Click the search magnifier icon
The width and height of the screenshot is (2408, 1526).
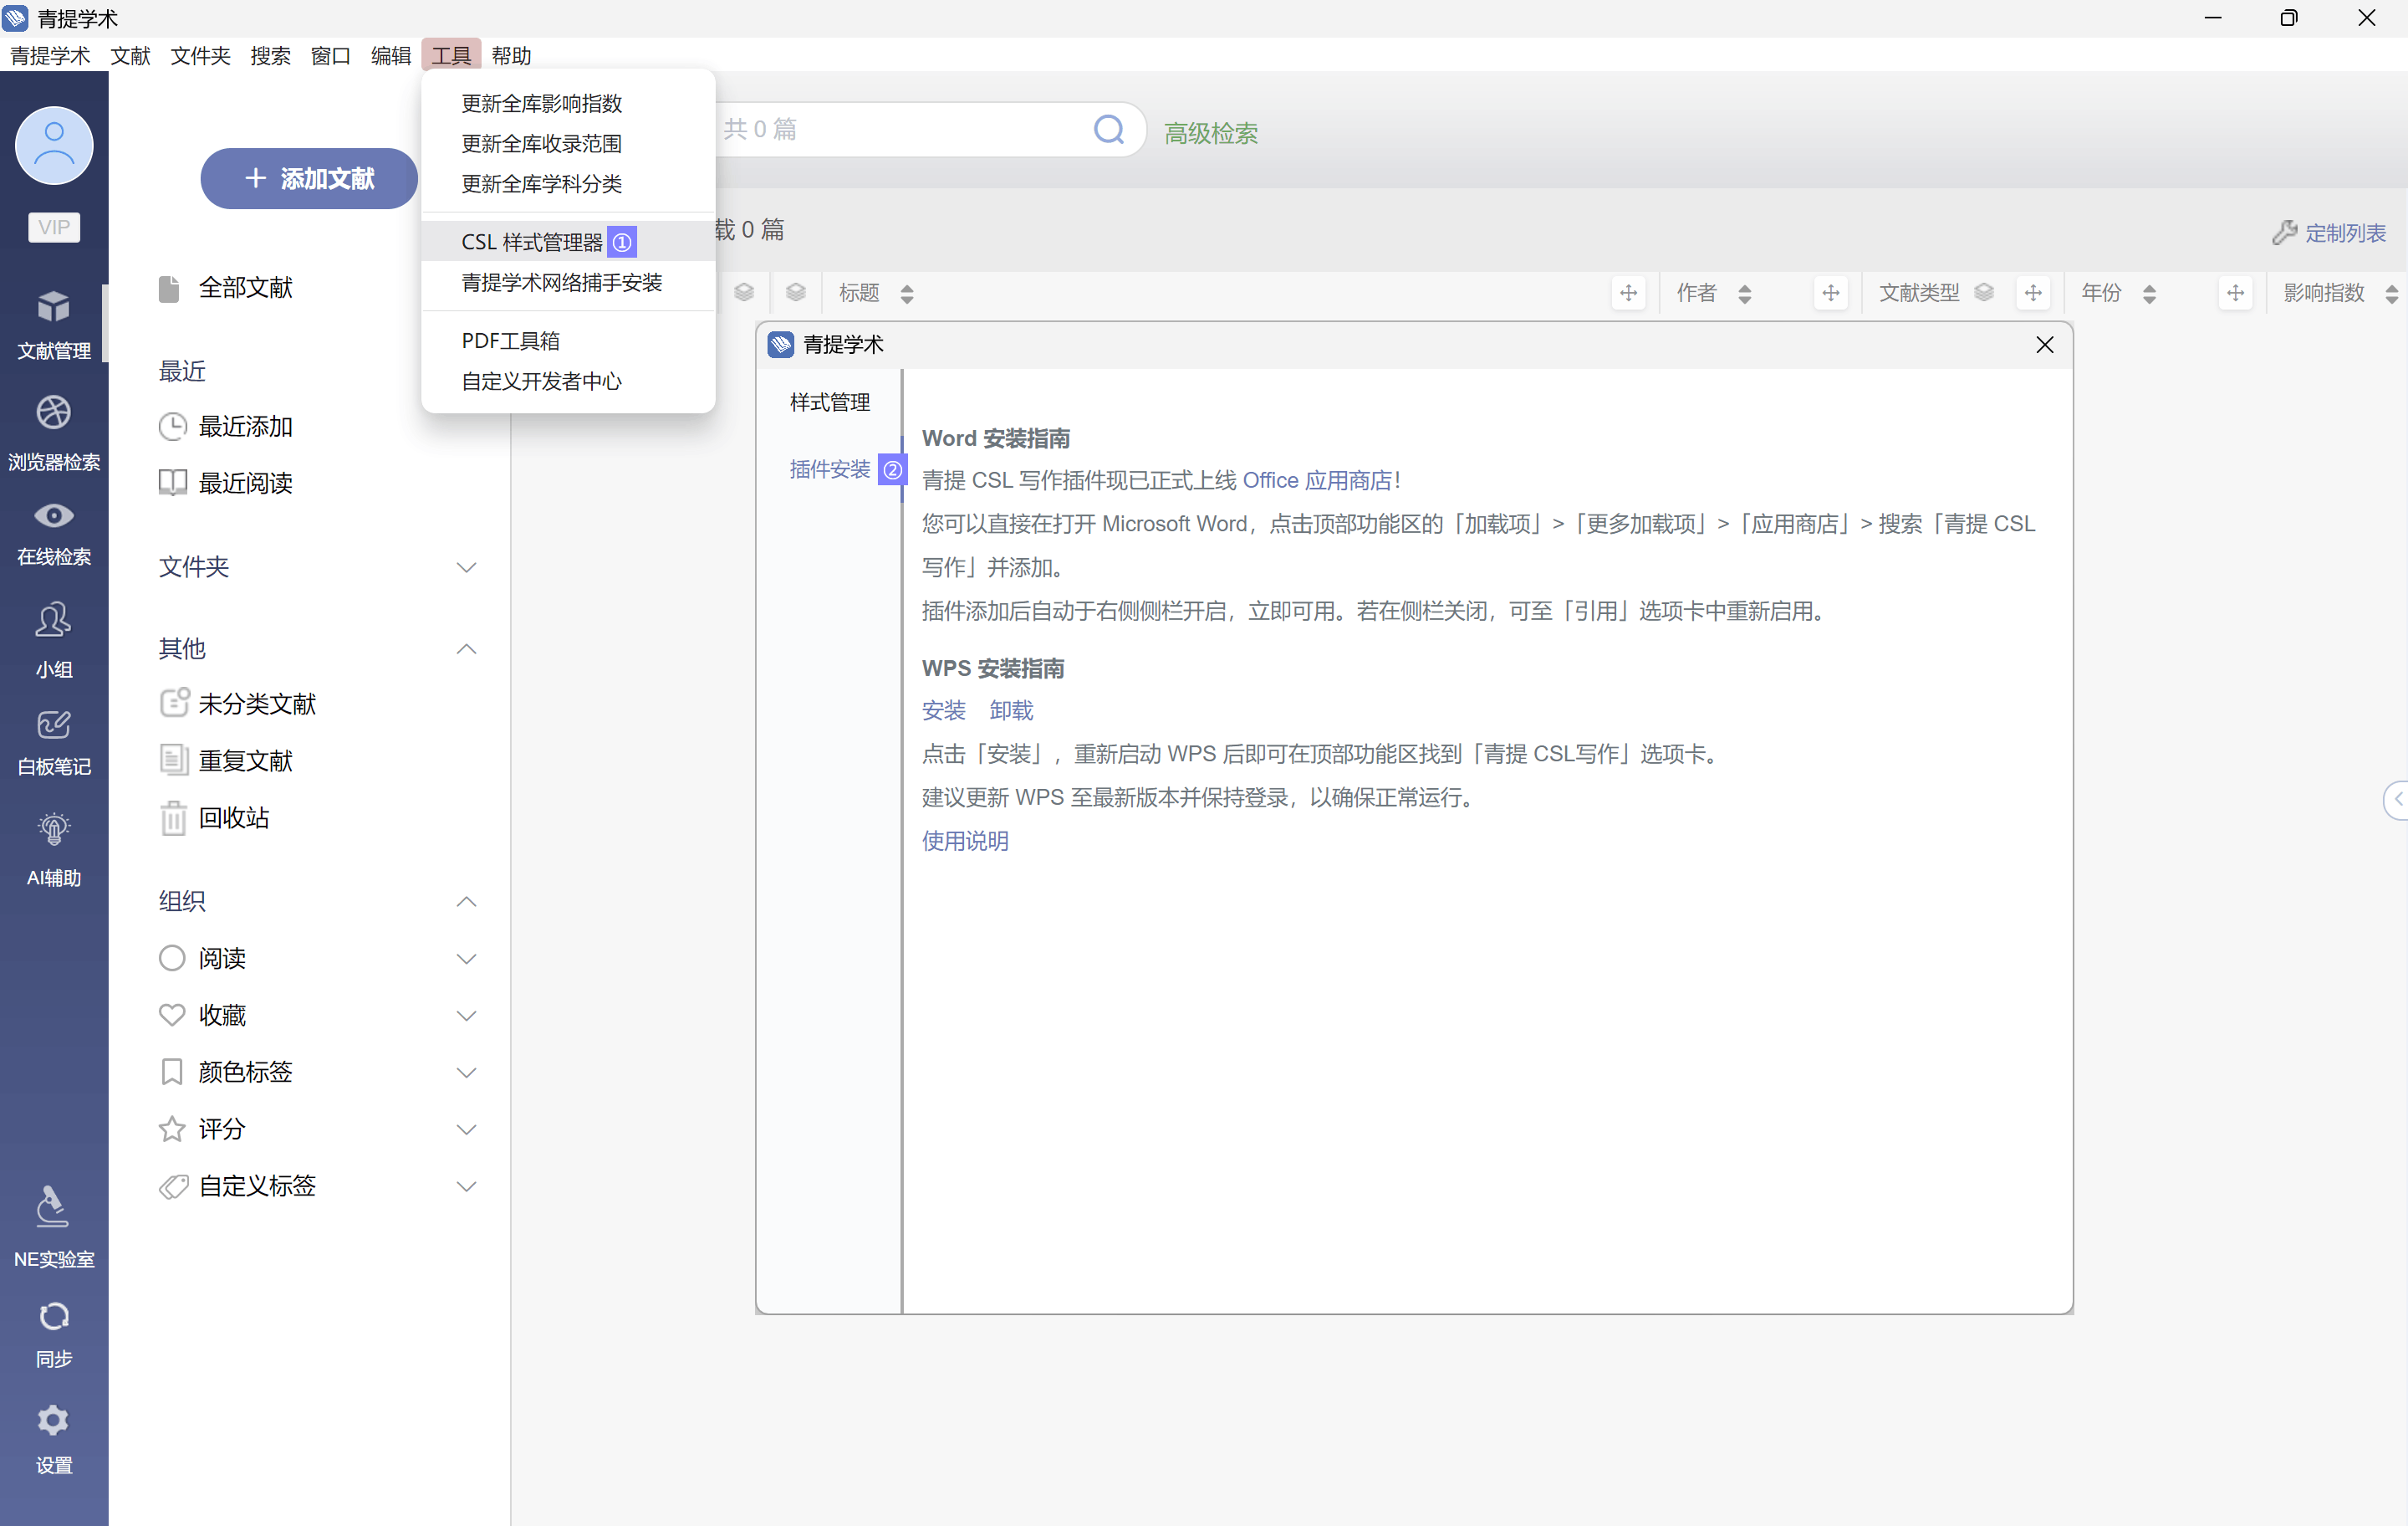point(1108,129)
